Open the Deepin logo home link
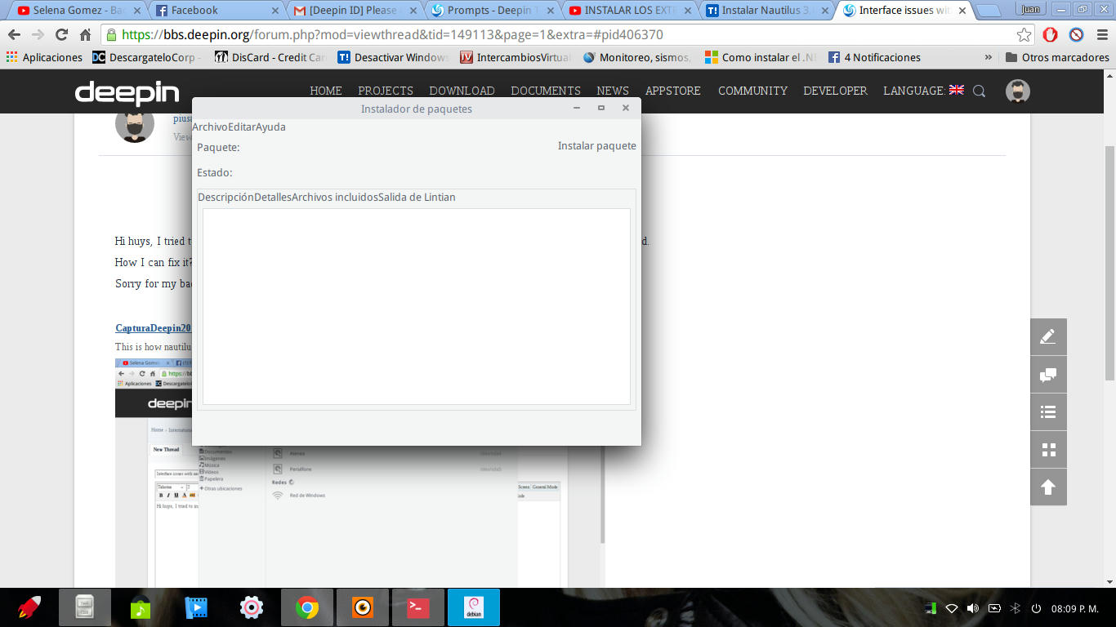Image resolution: width=1116 pixels, height=627 pixels. [127, 92]
